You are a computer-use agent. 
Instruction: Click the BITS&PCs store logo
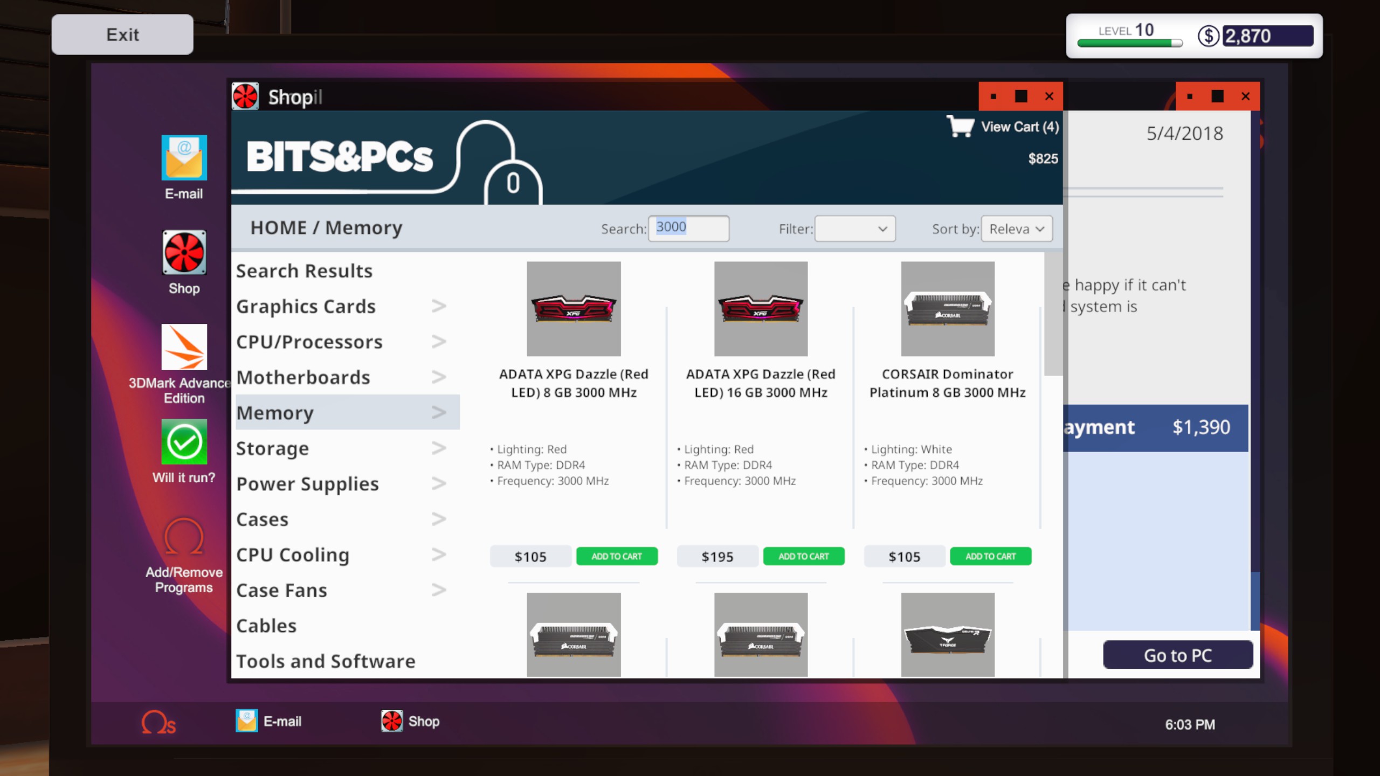340,157
